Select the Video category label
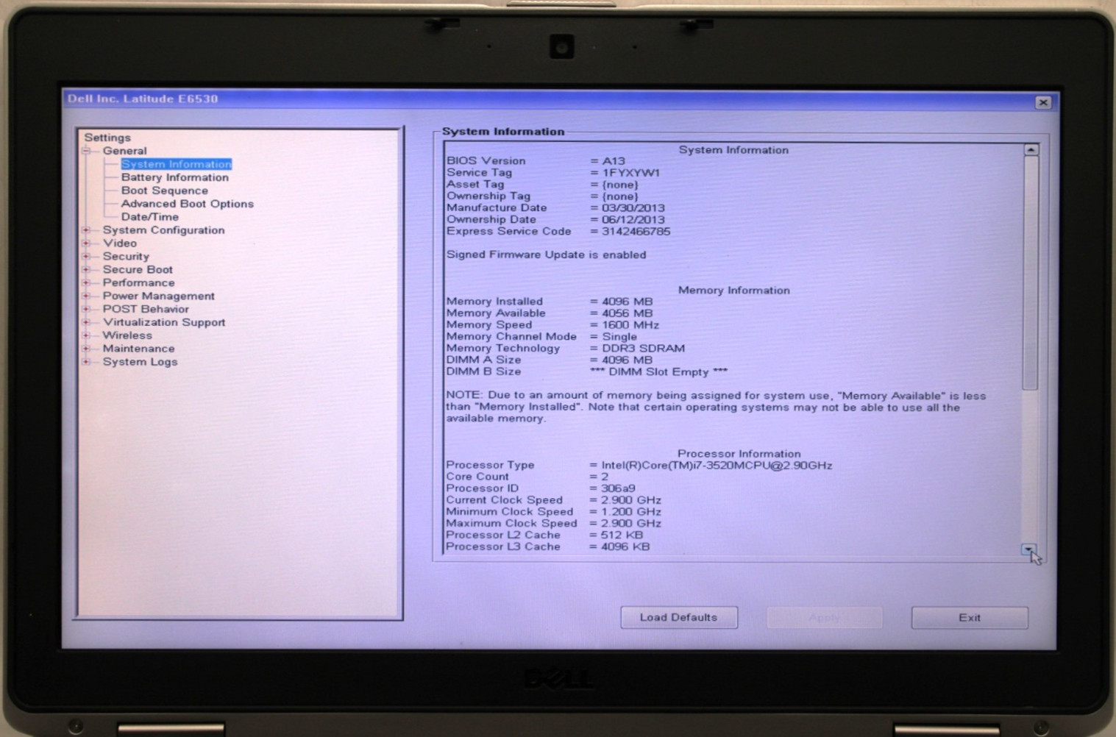The width and height of the screenshot is (1116, 737). (120, 243)
